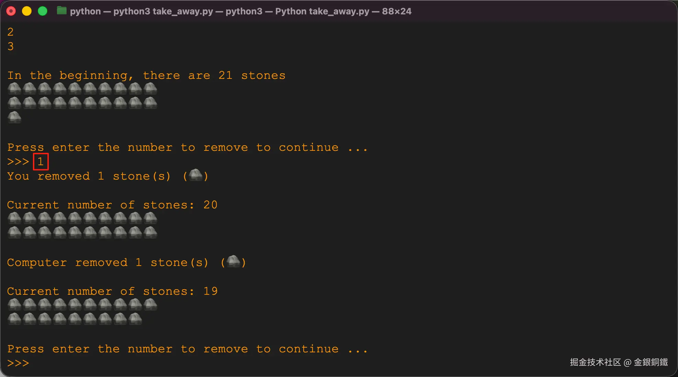
Task: Click the entered number 1 after first prompt
Action: [40, 161]
